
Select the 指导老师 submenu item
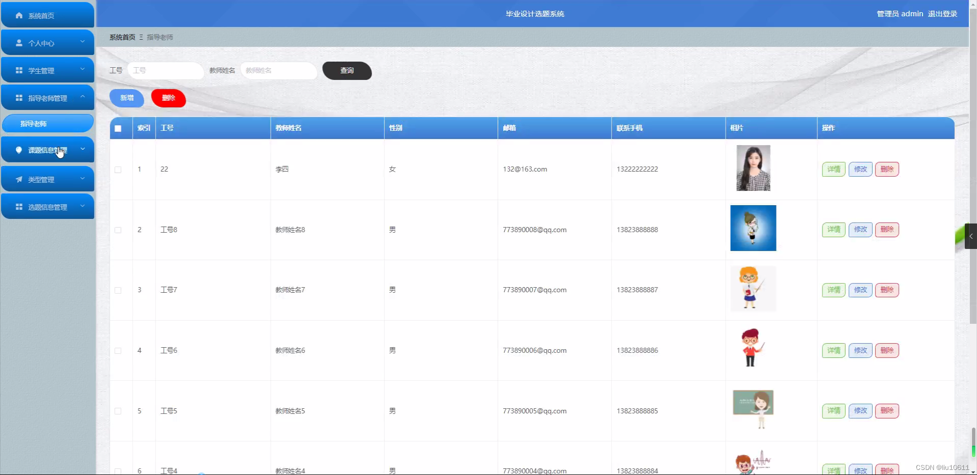click(48, 124)
